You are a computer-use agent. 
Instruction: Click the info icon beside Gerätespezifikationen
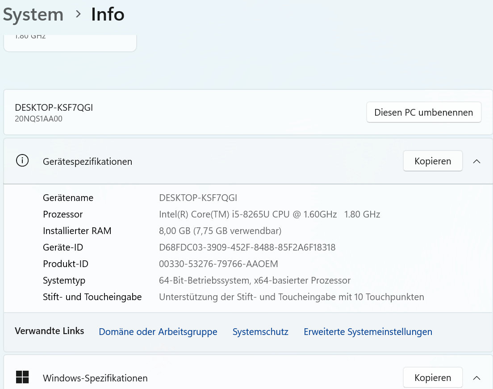click(x=22, y=161)
